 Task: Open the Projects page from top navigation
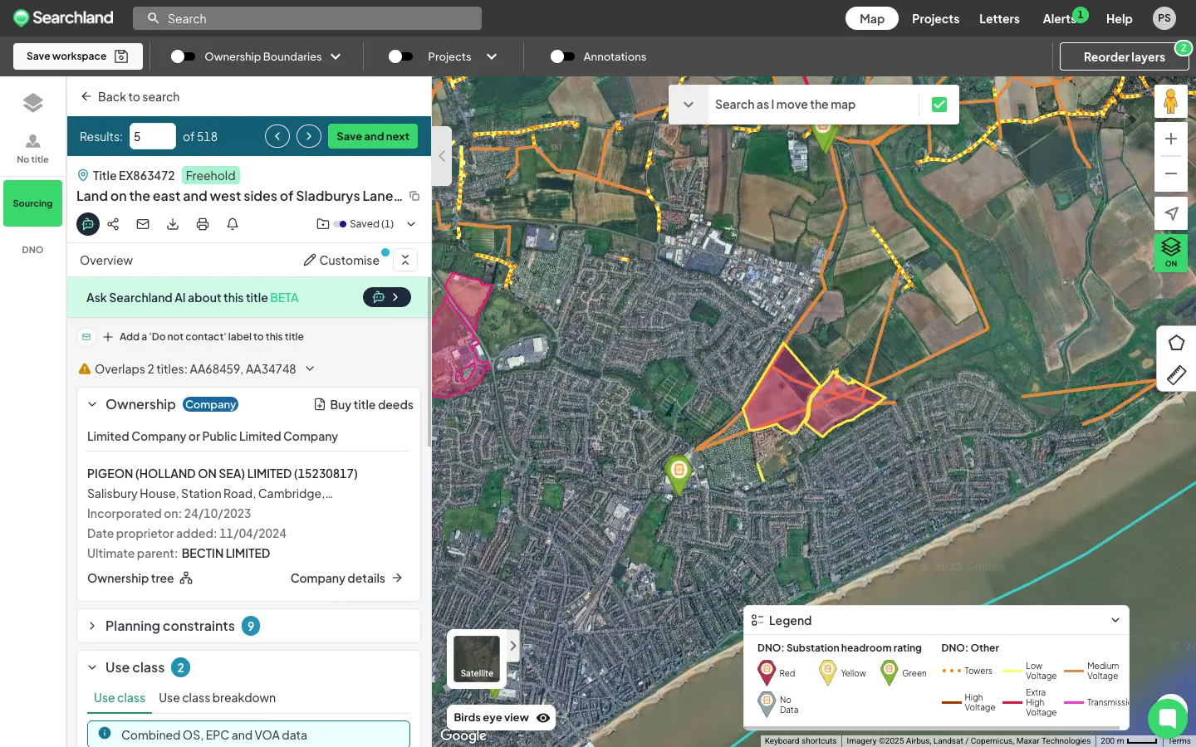[935, 18]
